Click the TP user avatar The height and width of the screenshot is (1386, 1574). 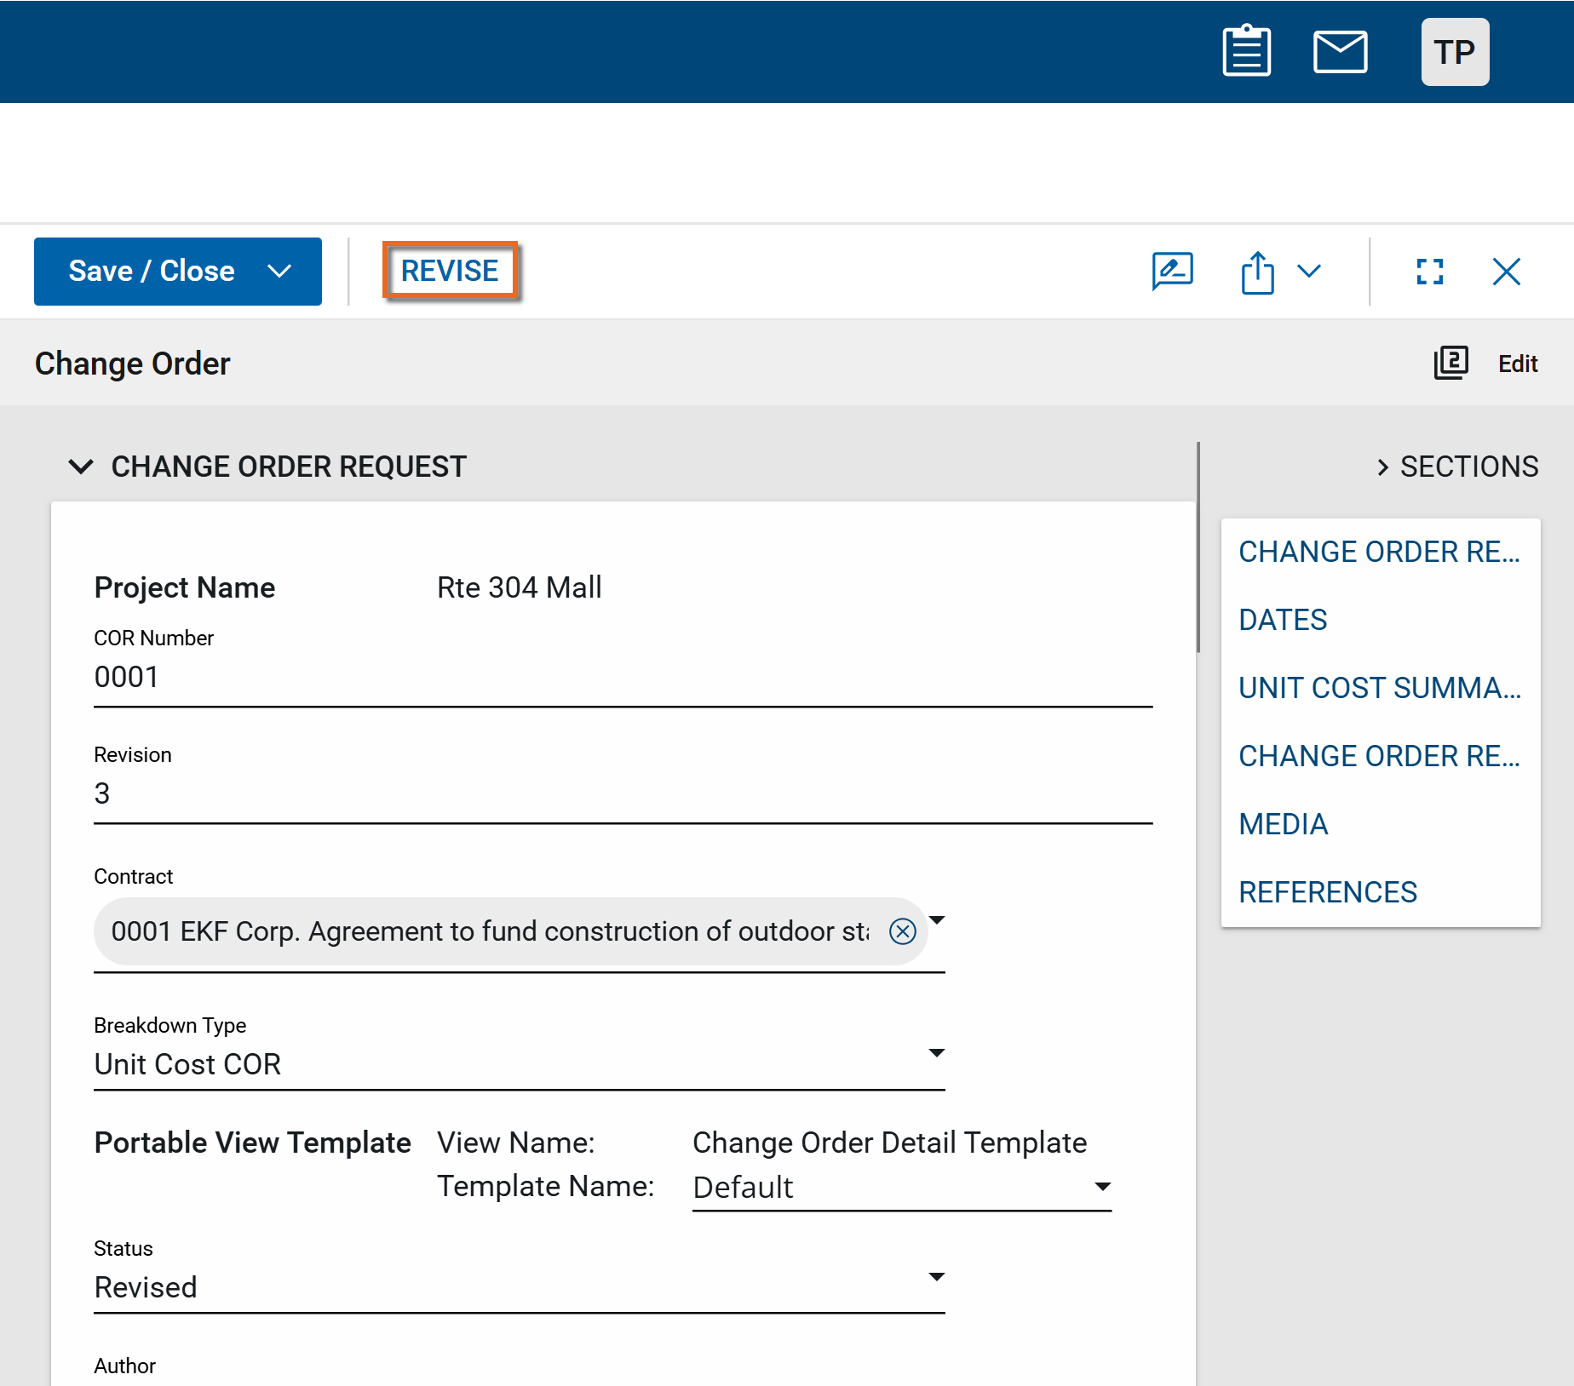tap(1454, 52)
